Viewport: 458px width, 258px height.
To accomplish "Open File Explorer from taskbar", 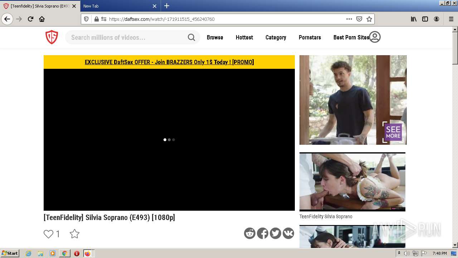I will (x=40, y=253).
